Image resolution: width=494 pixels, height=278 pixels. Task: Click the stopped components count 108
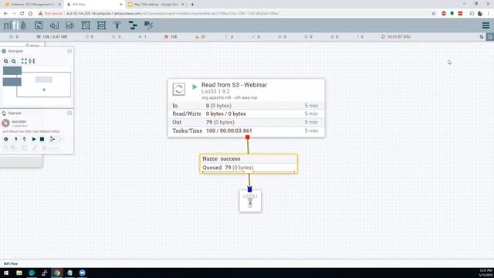pos(171,37)
